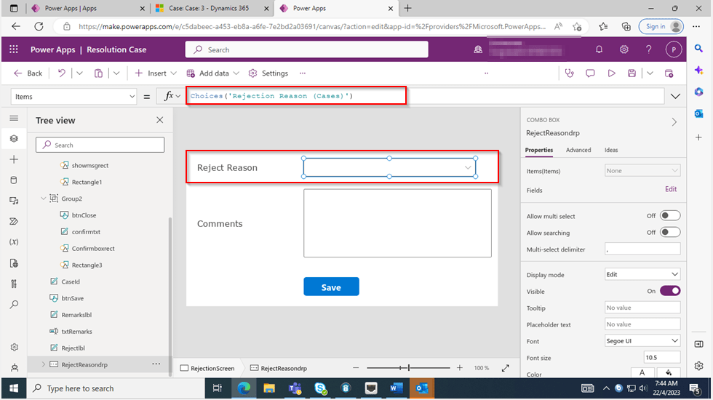Image resolution: width=713 pixels, height=400 pixels.
Task: Click the zoom slider in status bar
Action: pos(410,368)
